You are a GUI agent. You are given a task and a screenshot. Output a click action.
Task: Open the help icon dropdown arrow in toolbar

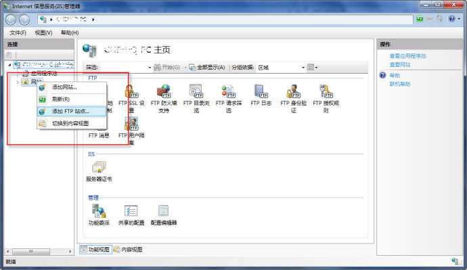click(x=459, y=19)
